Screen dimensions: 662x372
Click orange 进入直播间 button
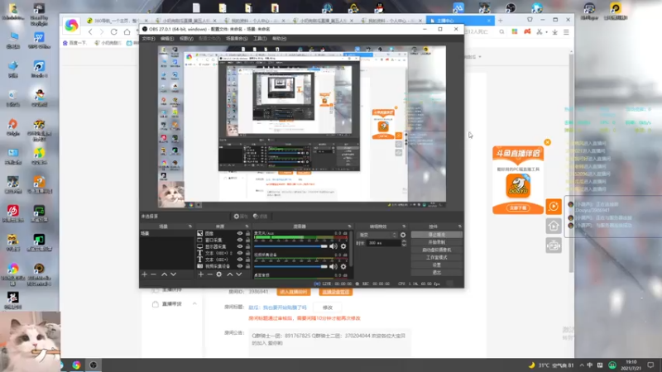click(294, 292)
